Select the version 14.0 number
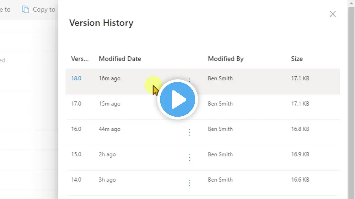Image resolution: width=355 pixels, height=199 pixels. 76,180
